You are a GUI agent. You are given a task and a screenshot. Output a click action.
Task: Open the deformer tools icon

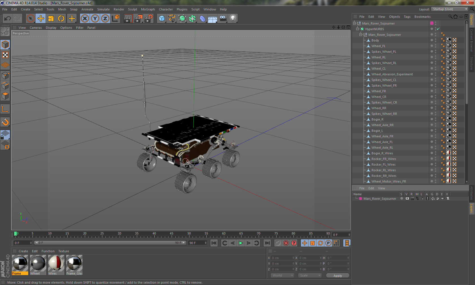click(x=202, y=19)
